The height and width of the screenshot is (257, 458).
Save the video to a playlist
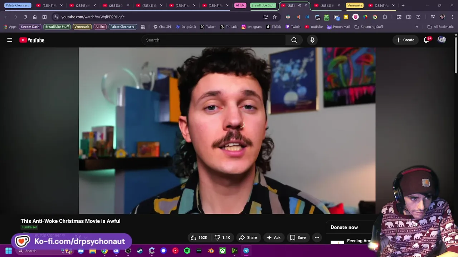(298, 237)
